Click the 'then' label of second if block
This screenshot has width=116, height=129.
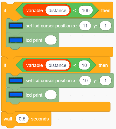click(x=103, y=65)
